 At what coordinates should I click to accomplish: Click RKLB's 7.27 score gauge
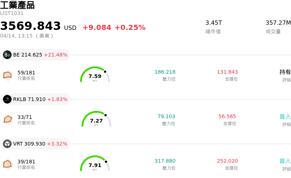[96, 119]
